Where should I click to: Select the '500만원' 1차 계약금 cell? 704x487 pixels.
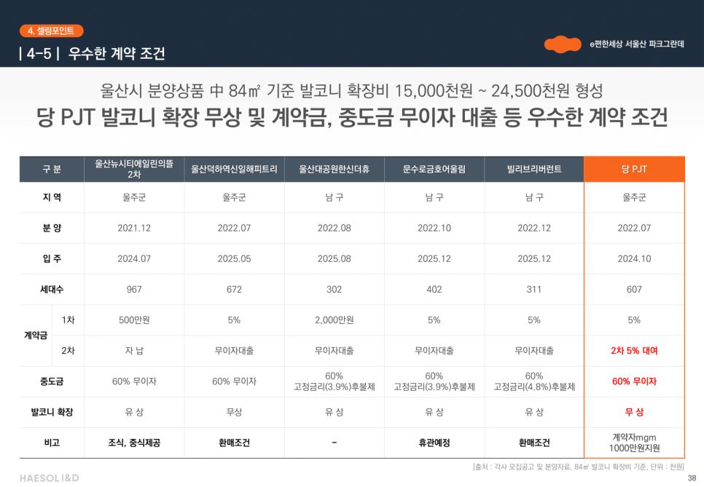click(134, 320)
